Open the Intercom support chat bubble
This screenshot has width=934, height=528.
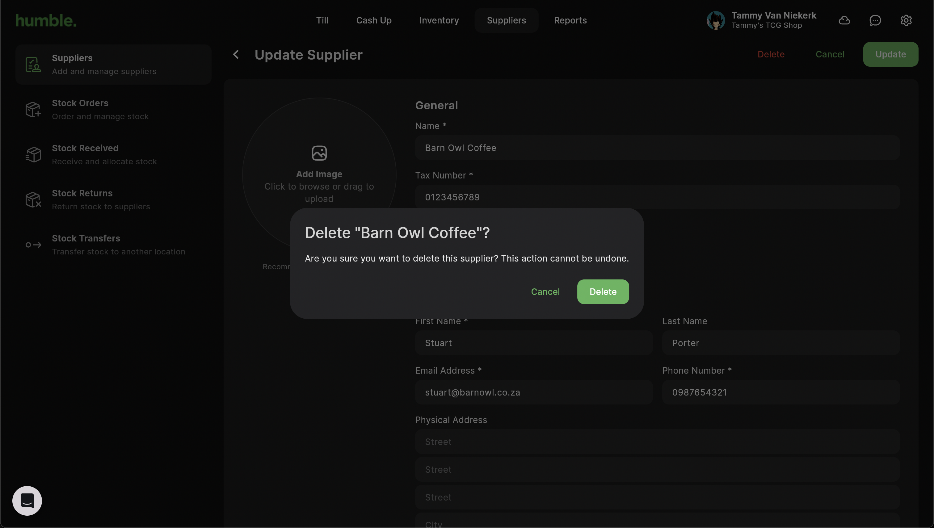click(x=27, y=501)
